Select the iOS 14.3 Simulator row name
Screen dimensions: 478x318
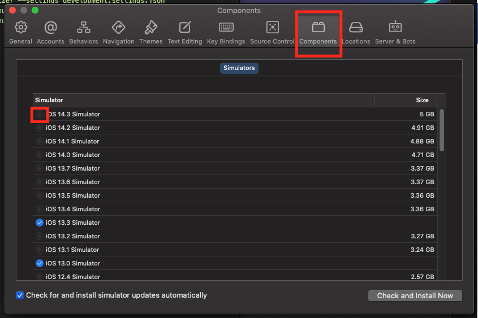(73, 114)
